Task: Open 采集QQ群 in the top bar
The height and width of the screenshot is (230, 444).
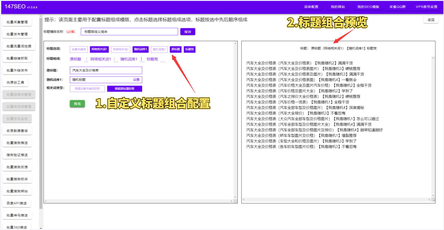Action: point(398,7)
